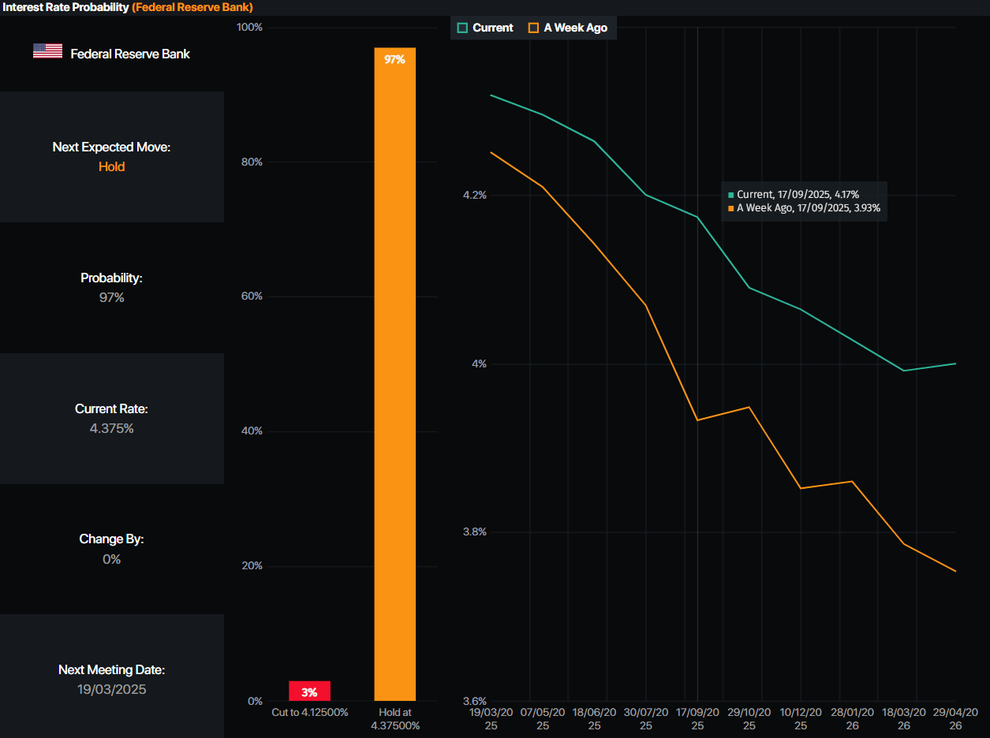Viewport: 990px width, 738px height.
Task: Click the 29/04/2026 x-axis date label
Action: (x=955, y=718)
